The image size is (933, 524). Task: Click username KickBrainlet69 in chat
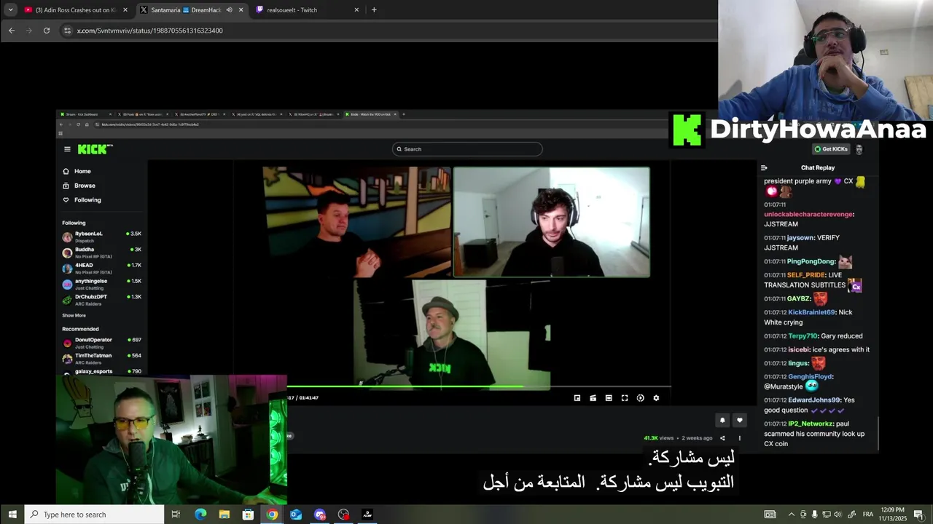click(x=811, y=312)
